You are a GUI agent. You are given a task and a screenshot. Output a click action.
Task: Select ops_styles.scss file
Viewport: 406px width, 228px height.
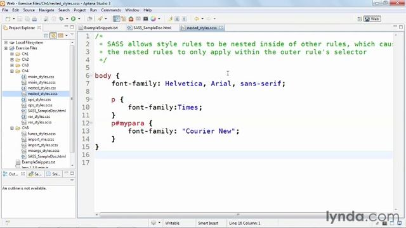pyautogui.click(x=40, y=105)
